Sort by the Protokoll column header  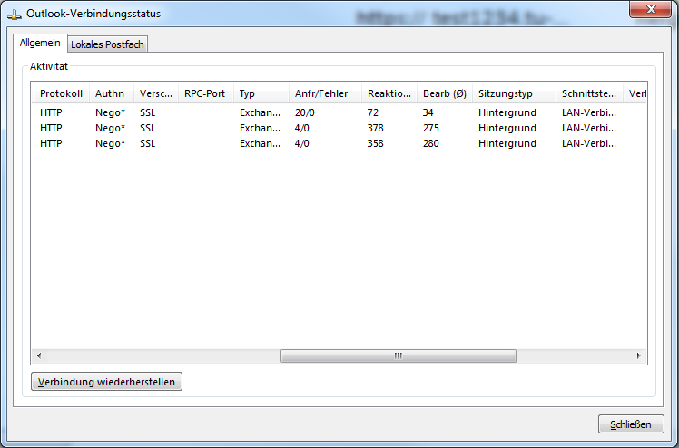coord(61,93)
